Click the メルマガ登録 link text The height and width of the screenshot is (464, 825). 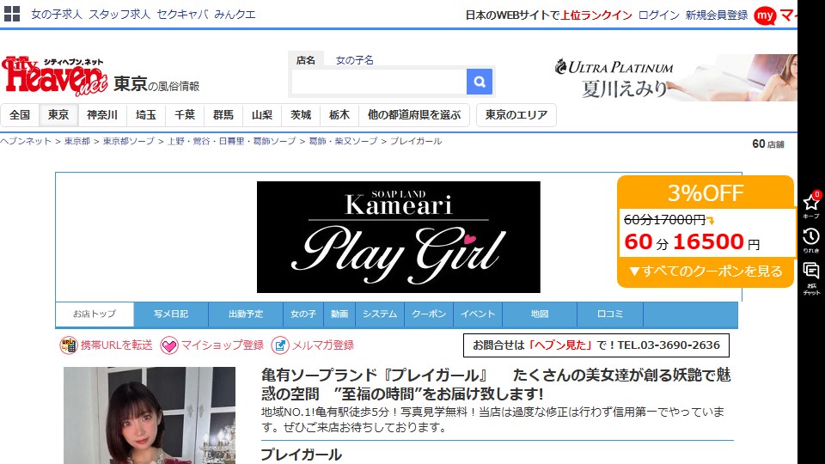click(322, 345)
